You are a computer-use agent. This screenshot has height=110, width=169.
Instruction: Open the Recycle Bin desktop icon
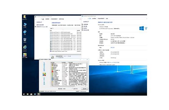[x=25, y=40]
